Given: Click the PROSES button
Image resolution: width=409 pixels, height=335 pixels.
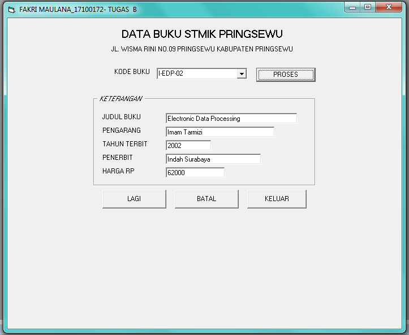Looking at the screenshot, I should click(286, 75).
